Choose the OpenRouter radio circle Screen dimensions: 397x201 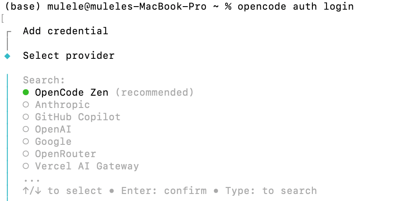26,154
